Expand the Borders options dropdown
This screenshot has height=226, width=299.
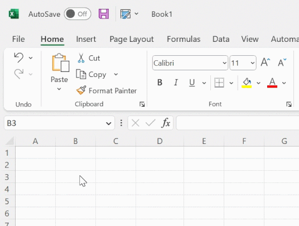[232, 83]
